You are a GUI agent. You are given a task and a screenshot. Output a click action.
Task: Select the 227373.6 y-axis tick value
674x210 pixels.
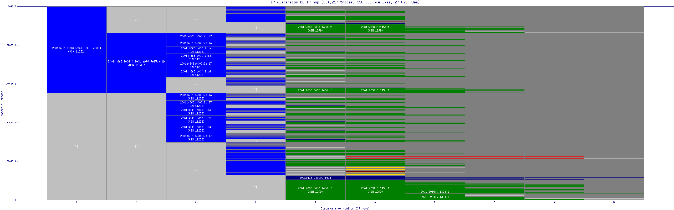coord(11,45)
